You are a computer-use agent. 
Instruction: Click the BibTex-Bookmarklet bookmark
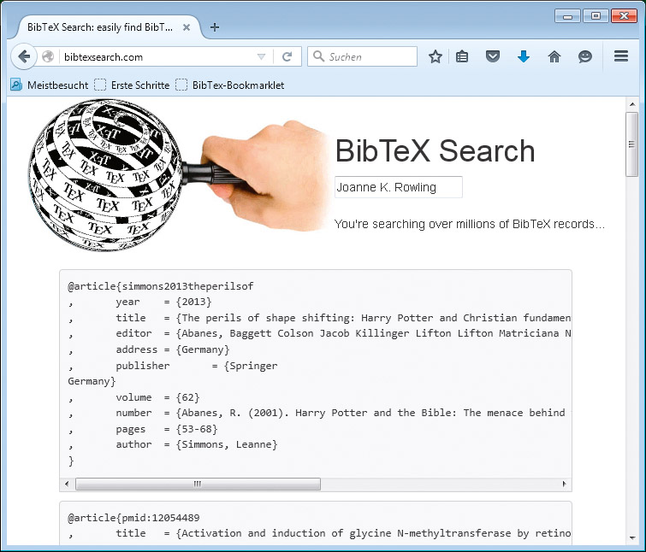pyautogui.click(x=229, y=85)
